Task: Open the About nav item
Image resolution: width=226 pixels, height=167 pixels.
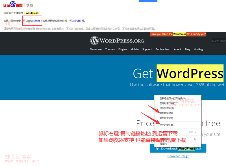Action: 177,49
